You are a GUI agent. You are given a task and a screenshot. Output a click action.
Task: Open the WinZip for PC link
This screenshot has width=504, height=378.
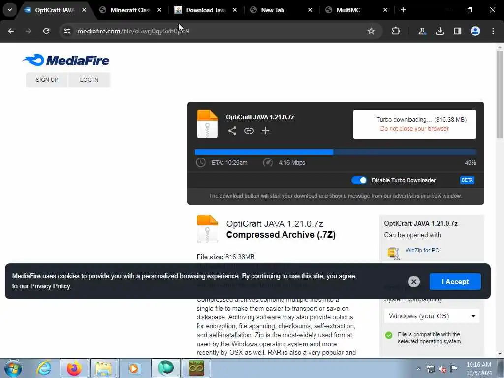point(422,250)
